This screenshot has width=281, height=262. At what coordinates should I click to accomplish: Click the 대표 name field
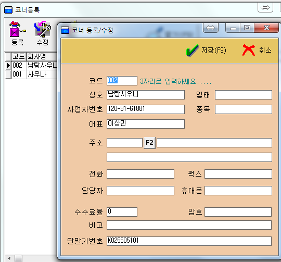tap(146, 124)
